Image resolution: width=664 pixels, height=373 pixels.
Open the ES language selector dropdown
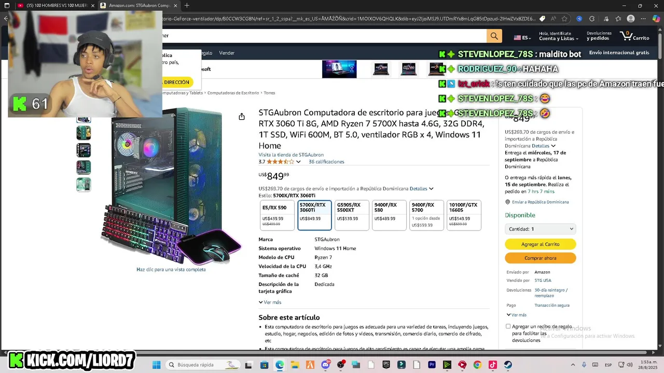[x=522, y=38]
